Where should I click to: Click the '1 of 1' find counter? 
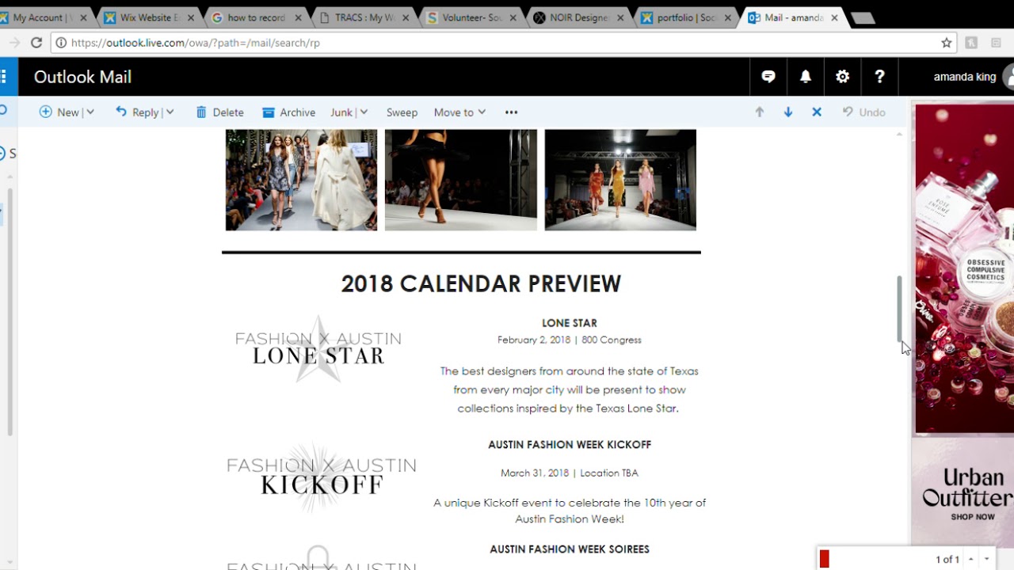click(947, 560)
